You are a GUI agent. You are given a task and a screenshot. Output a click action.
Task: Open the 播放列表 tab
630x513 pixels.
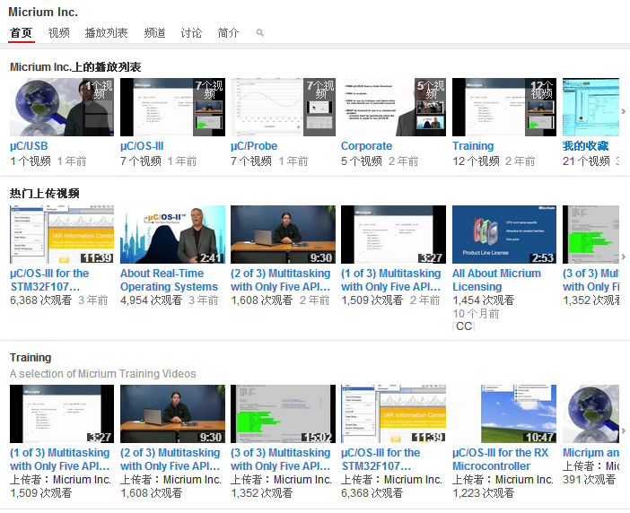point(107,33)
